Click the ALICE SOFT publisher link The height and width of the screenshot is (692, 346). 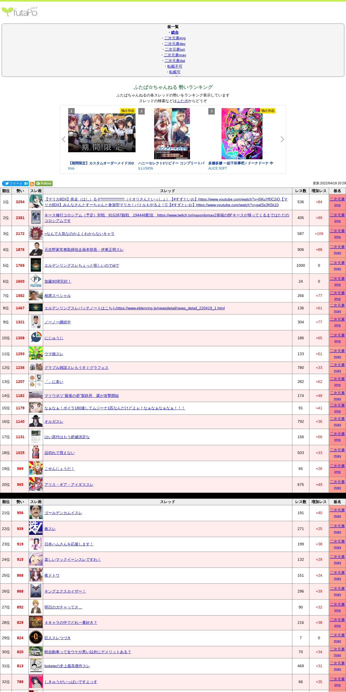click(x=217, y=168)
